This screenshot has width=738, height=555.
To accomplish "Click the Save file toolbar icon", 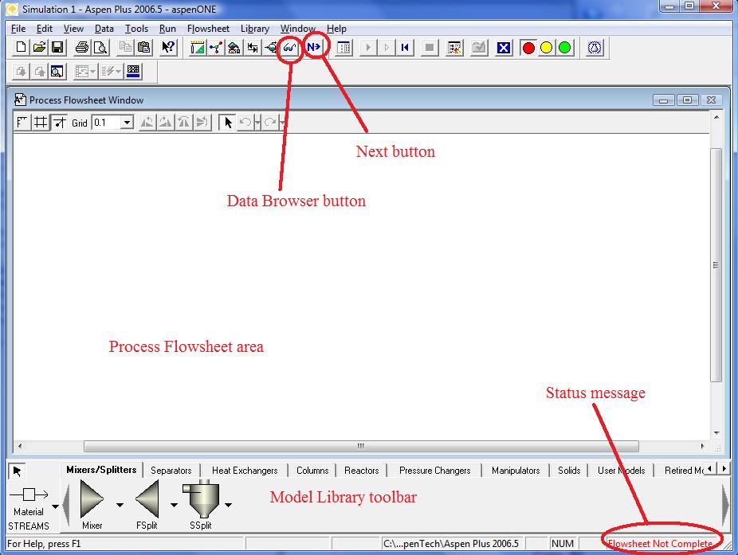I will click(x=58, y=48).
